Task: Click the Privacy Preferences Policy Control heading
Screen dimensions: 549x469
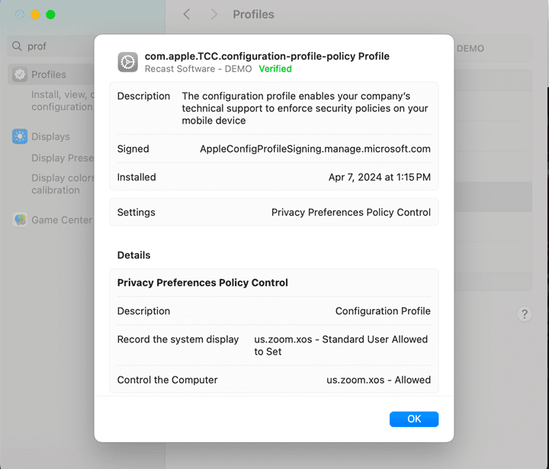Action: click(x=203, y=282)
